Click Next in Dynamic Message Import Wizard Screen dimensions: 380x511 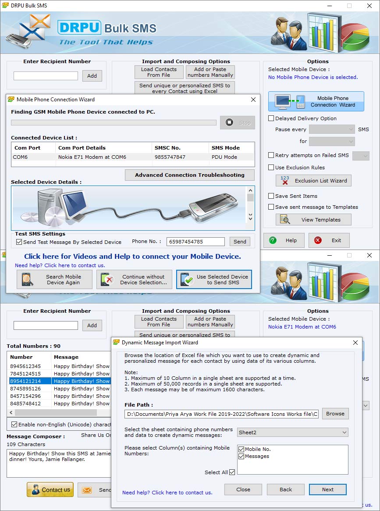point(327,489)
